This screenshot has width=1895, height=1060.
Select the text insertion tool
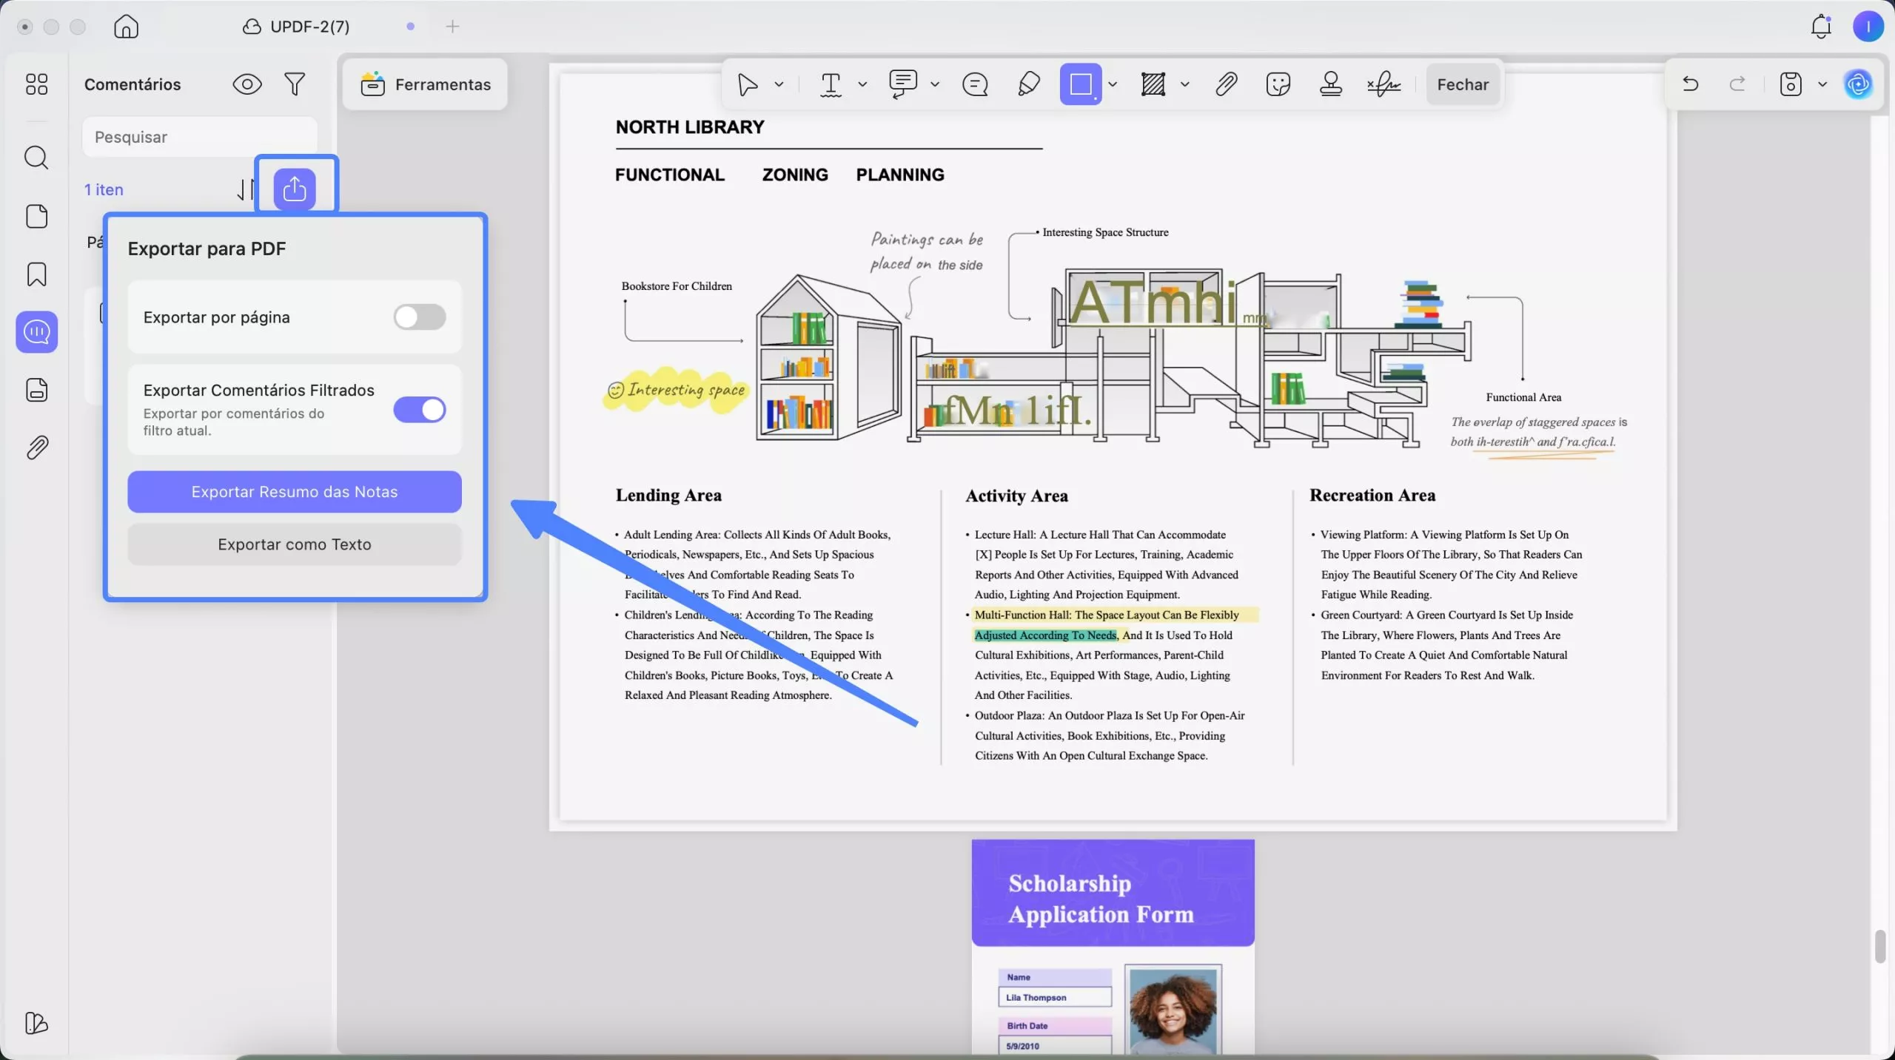click(x=831, y=84)
